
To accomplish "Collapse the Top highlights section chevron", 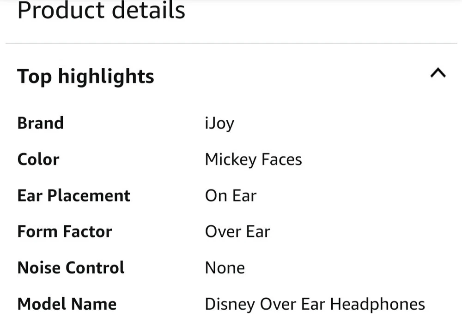I will 438,73.
